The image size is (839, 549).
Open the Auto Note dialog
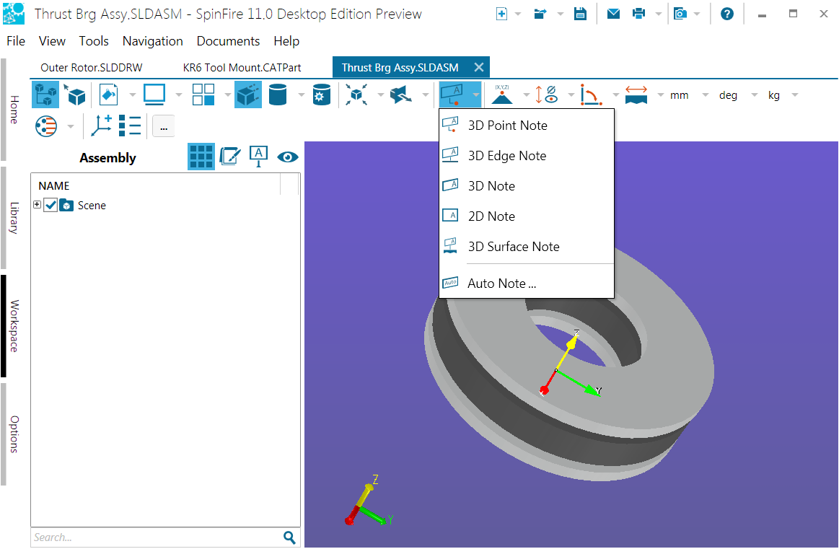(x=501, y=284)
